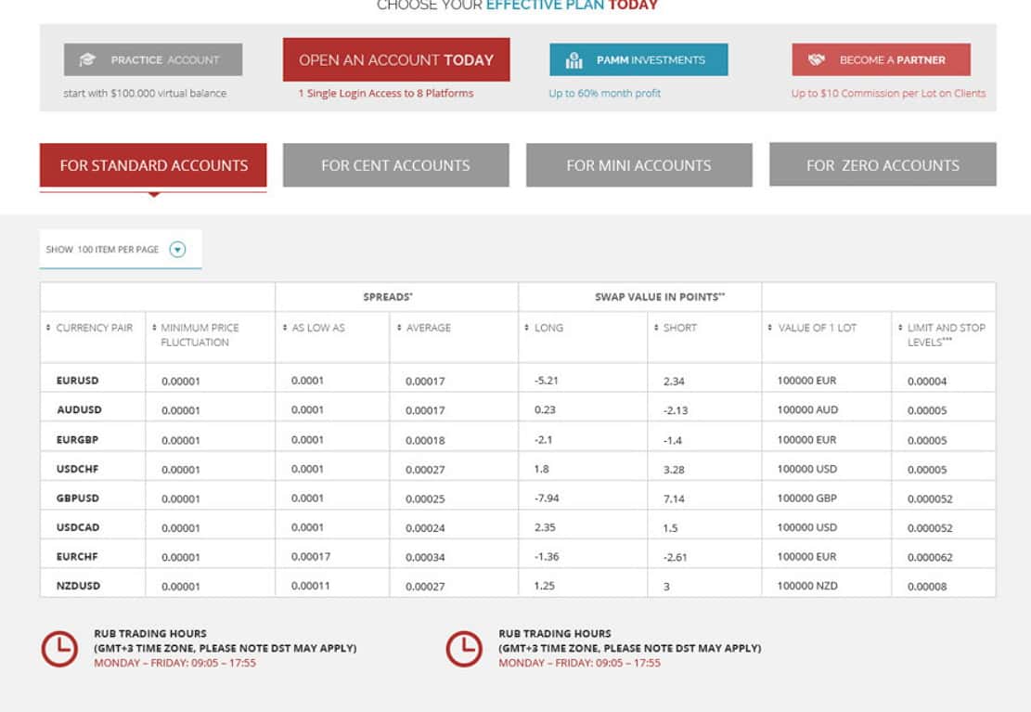Viewport: 1031px width, 712px height.
Task: Click the left 'Monday – Friday: 09:05 – 17:55' text
Action: 174,663
